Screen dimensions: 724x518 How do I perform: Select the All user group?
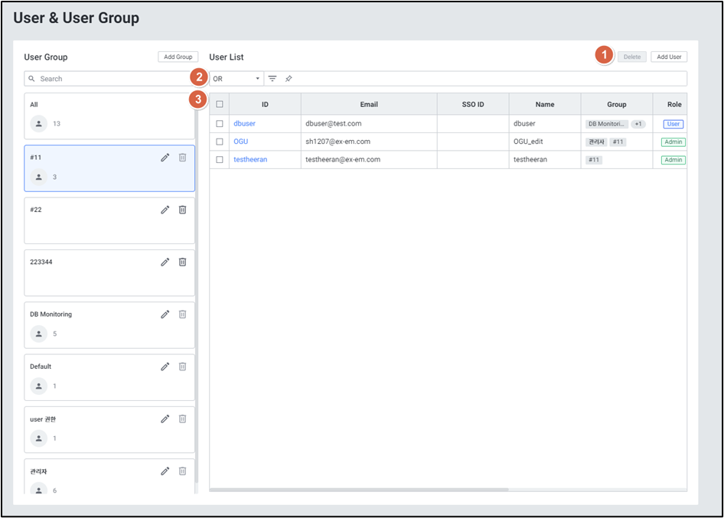click(x=109, y=116)
